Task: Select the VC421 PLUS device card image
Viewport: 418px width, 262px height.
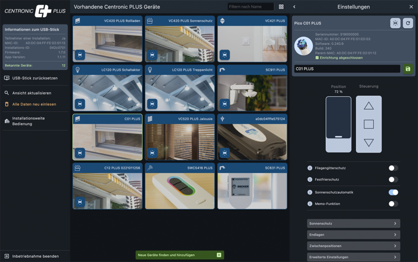Action: click(x=252, y=44)
